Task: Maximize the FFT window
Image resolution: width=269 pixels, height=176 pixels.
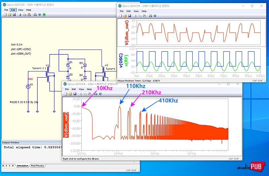Action: [228, 84]
